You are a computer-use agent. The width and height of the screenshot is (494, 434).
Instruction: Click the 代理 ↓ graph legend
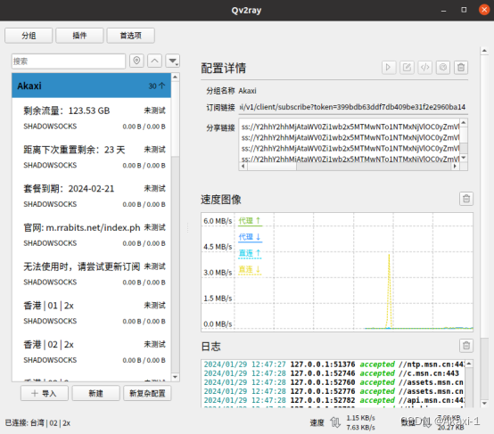coord(250,237)
